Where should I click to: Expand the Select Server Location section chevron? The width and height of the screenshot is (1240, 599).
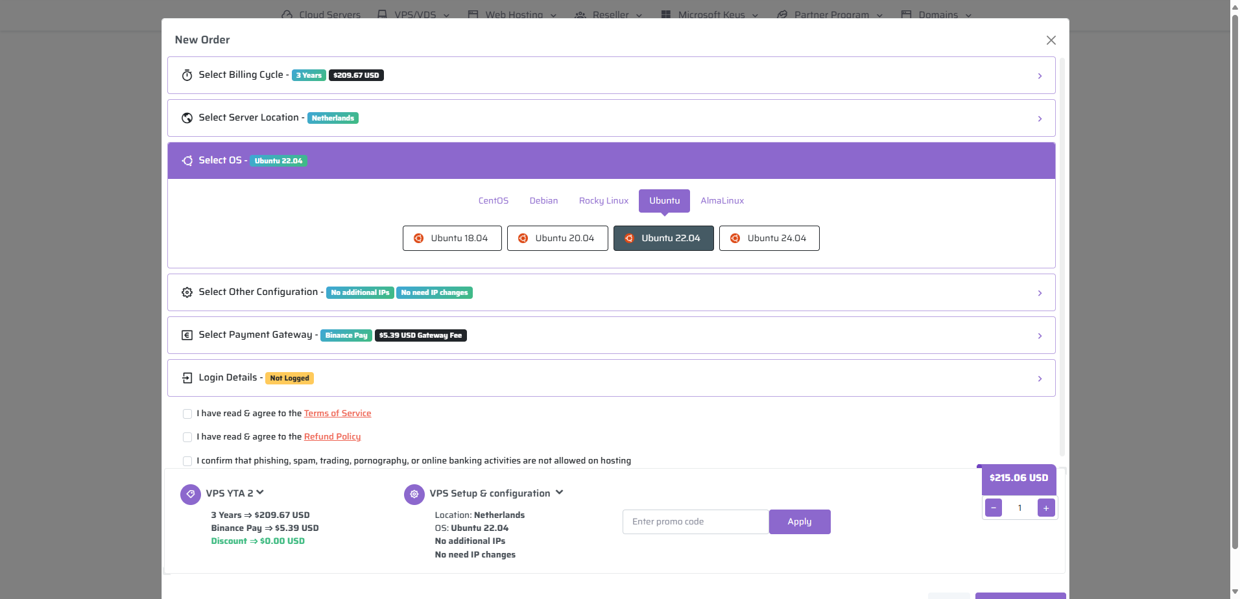pyautogui.click(x=1040, y=119)
